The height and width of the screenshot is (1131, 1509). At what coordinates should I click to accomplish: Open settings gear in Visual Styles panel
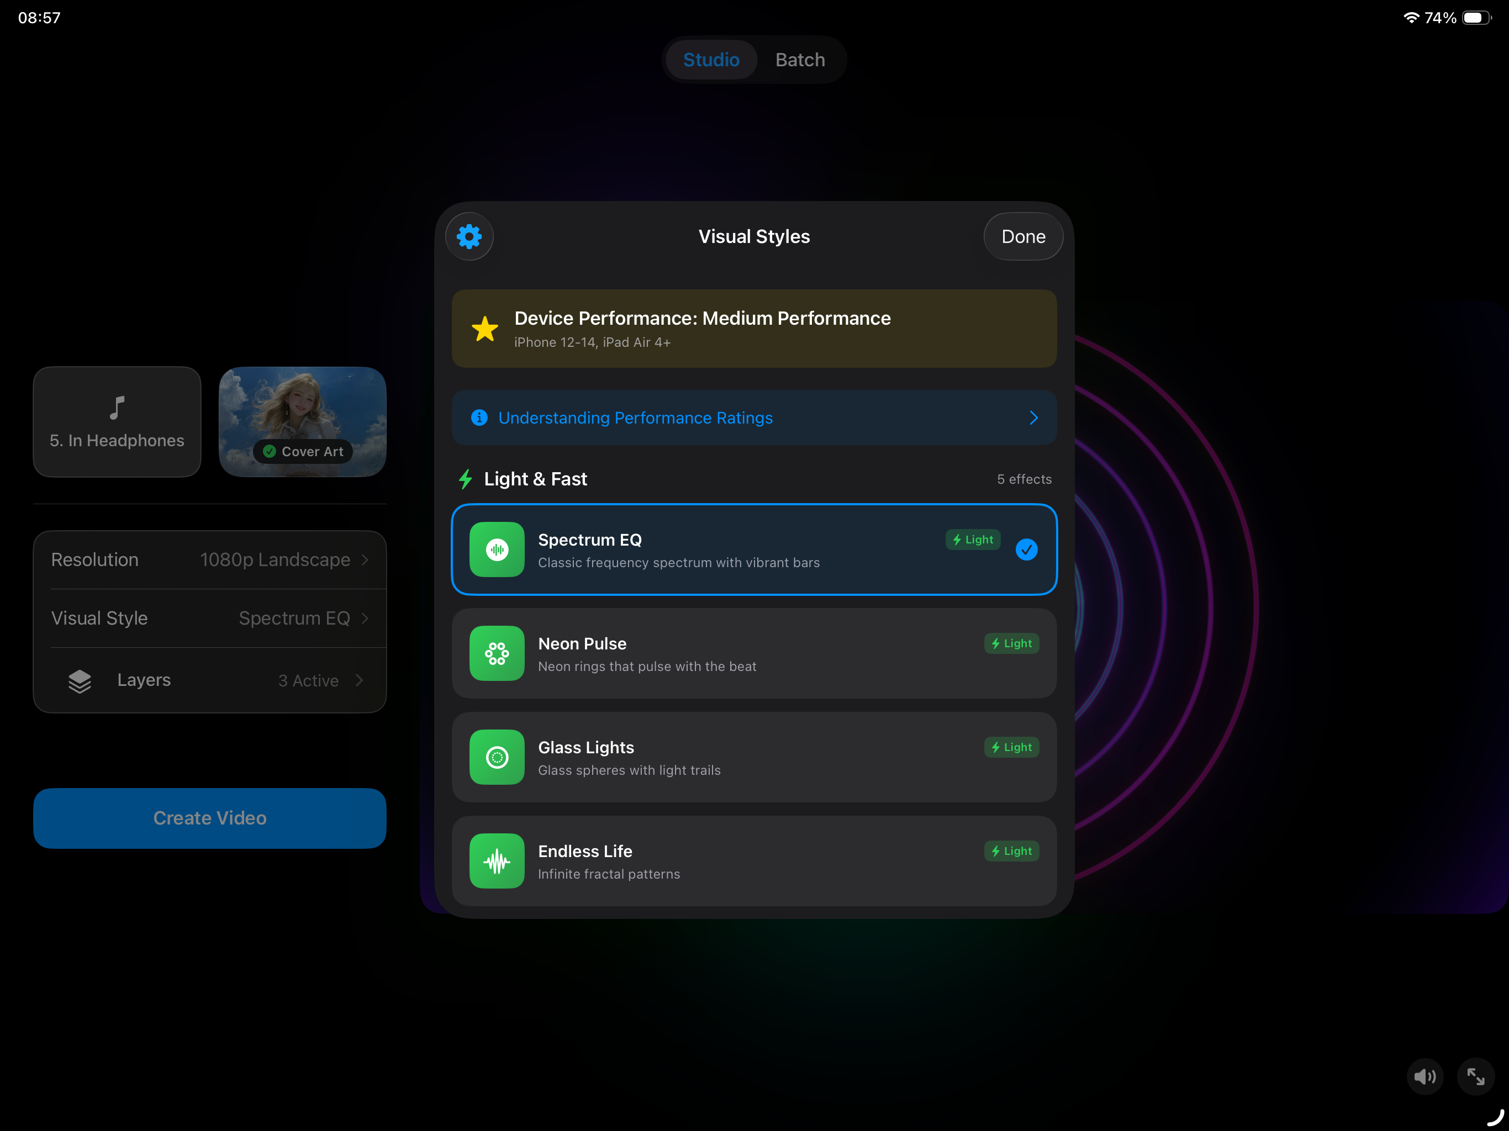tap(469, 237)
